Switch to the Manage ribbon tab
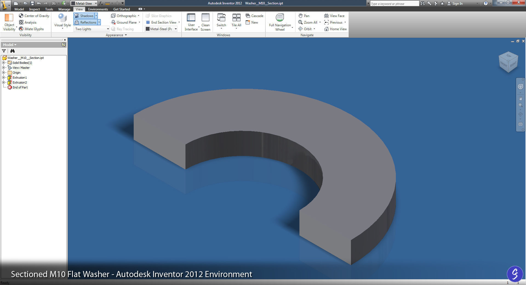The height and width of the screenshot is (285, 526). tap(64, 9)
